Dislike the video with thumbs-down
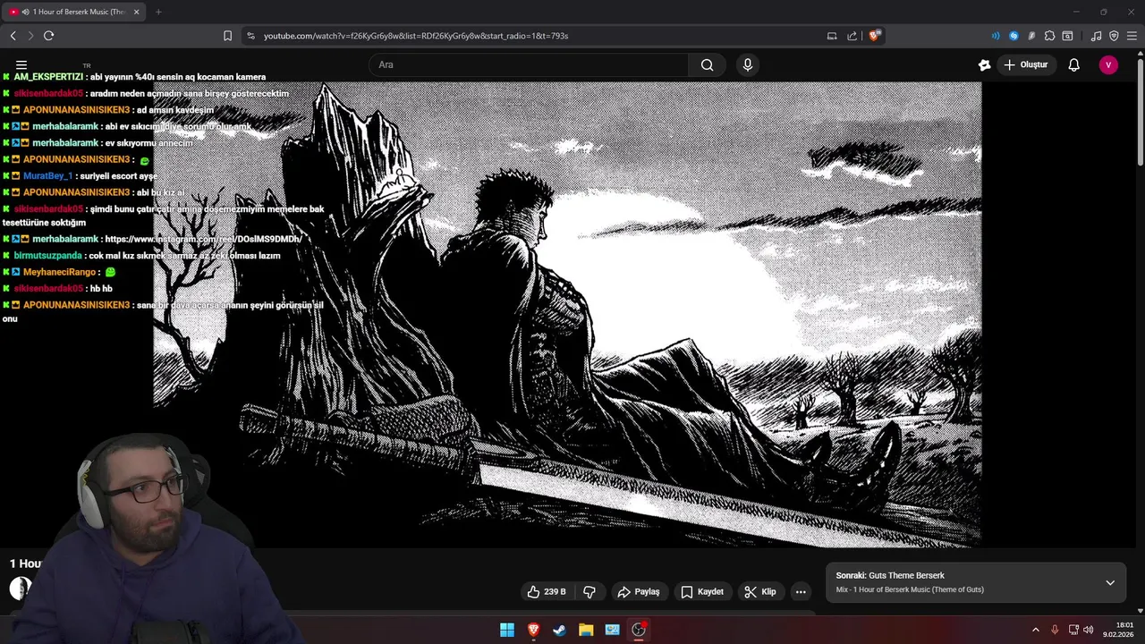 [589, 591]
